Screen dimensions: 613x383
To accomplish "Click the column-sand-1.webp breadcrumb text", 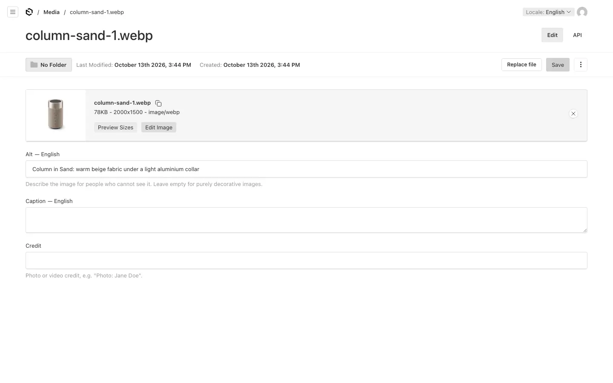I will click(x=97, y=12).
